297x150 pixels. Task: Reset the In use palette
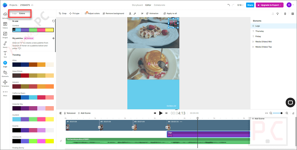53,21
